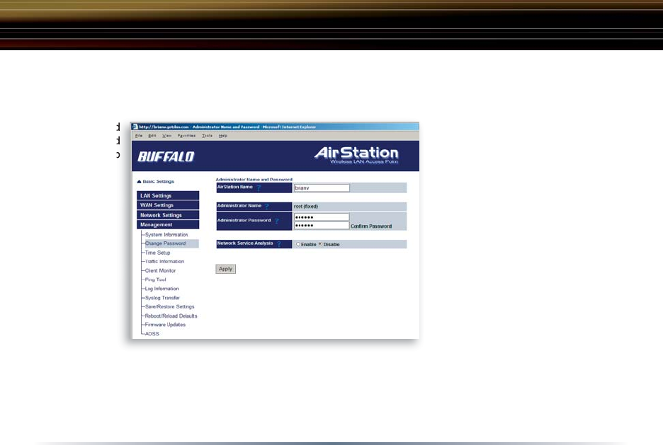663x445 pixels.
Task: Expand LAN Settings section
Action: (168, 195)
